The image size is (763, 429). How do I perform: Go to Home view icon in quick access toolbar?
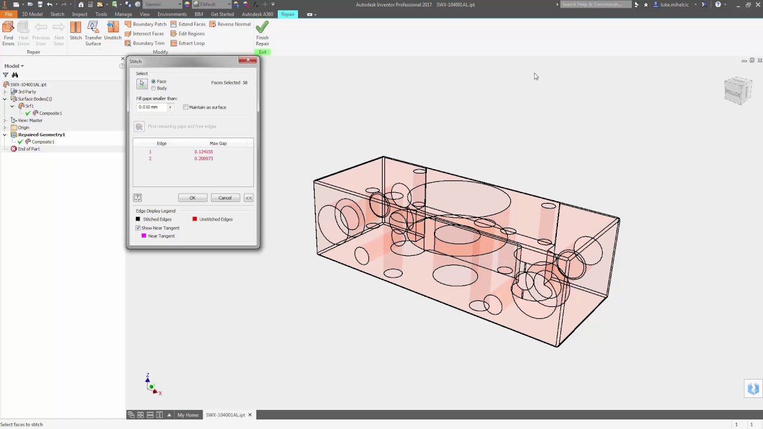coord(81,4)
